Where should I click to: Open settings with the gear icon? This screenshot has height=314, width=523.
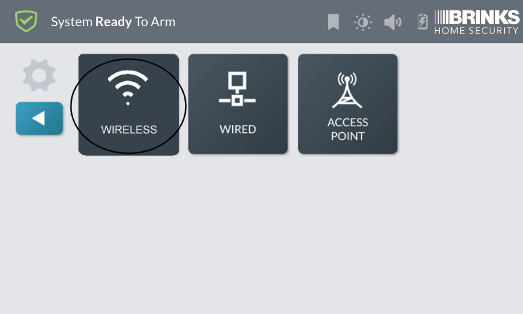pyautogui.click(x=39, y=75)
